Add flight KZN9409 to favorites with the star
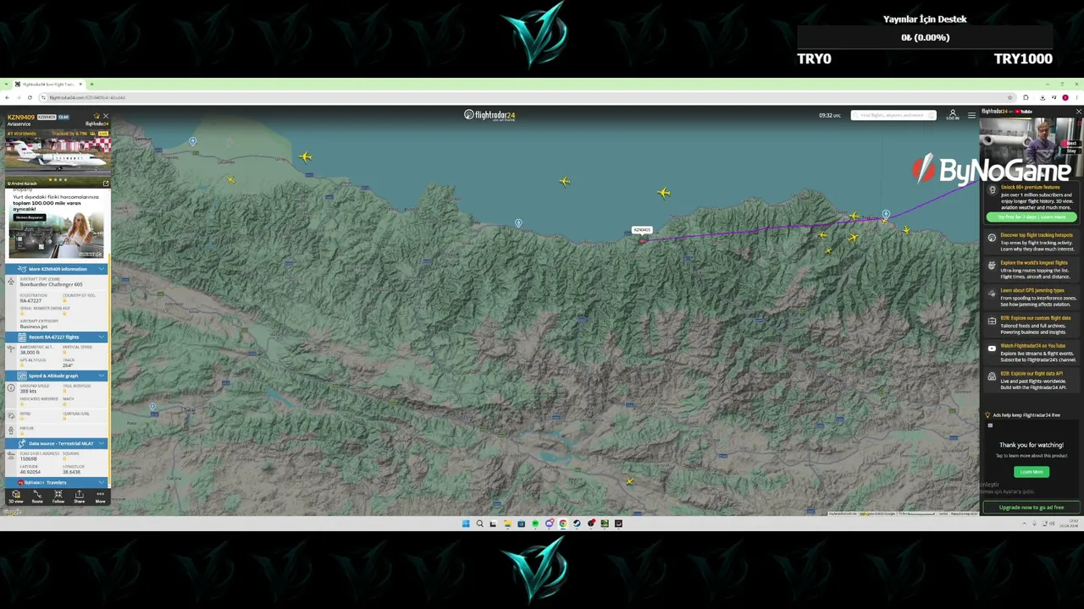This screenshot has height=609, width=1084. [97, 116]
